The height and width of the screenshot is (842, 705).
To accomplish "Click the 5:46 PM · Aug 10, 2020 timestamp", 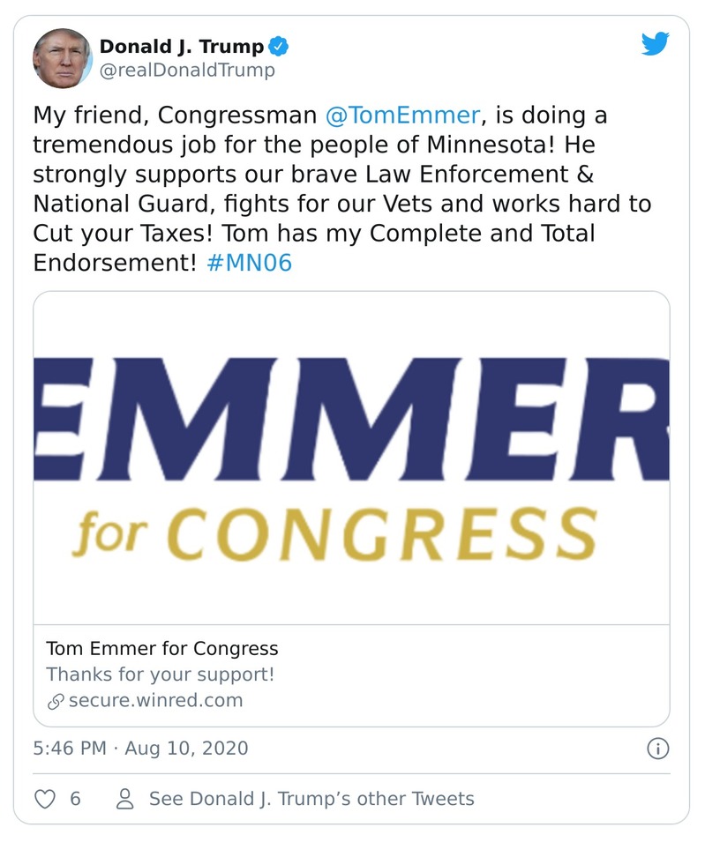I will (141, 749).
